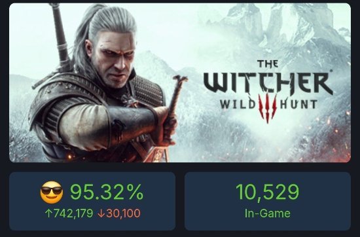Click Geralt's white ponytail hair
Image resolution: width=360 pixels, height=237 pixels.
[x=82, y=41]
